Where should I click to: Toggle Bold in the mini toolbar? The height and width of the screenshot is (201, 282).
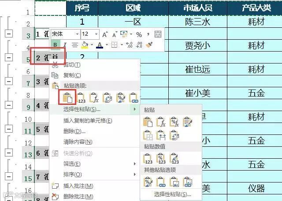[56, 45]
